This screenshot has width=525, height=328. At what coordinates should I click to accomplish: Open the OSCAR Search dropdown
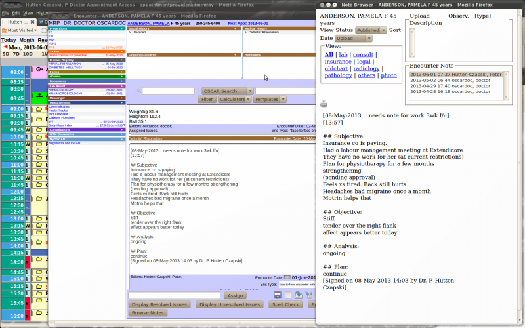click(227, 91)
